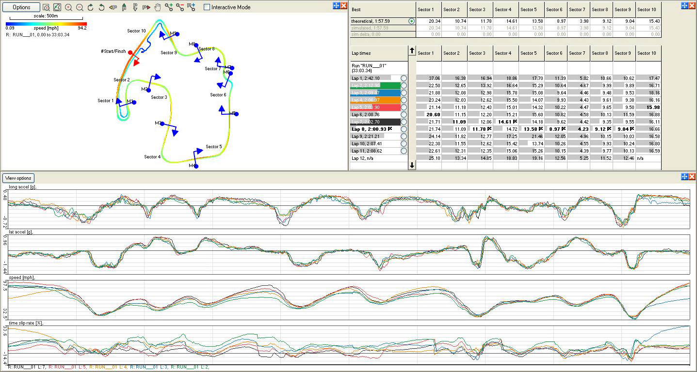This screenshot has width=697, height=372.
Task: Select the hand pan tool
Action: [157, 7]
